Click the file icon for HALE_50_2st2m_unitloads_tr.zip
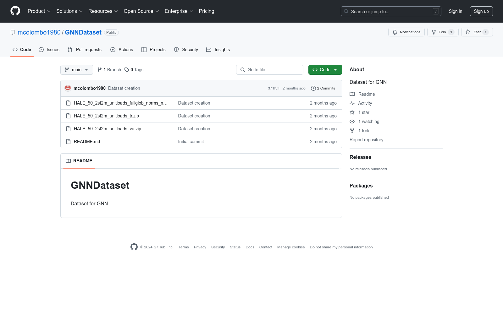The width and height of the screenshot is (503, 314). point(68,116)
